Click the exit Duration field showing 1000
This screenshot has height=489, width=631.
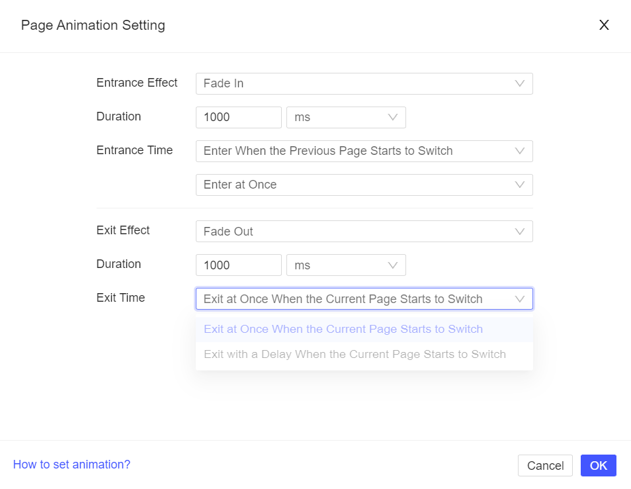[x=238, y=265]
